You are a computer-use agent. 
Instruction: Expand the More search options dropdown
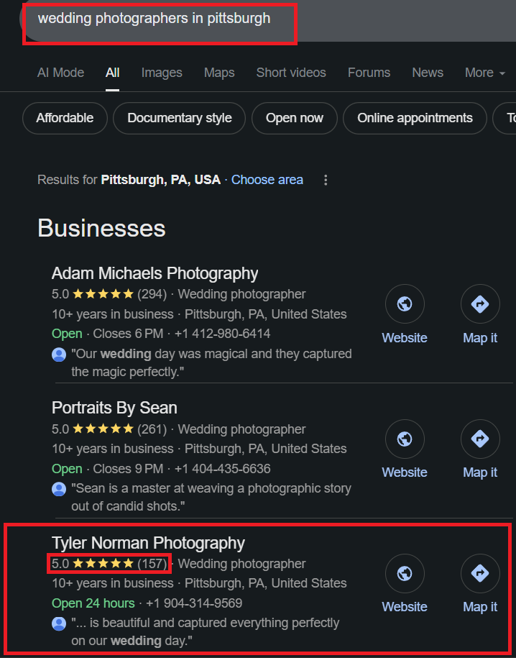click(484, 73)
